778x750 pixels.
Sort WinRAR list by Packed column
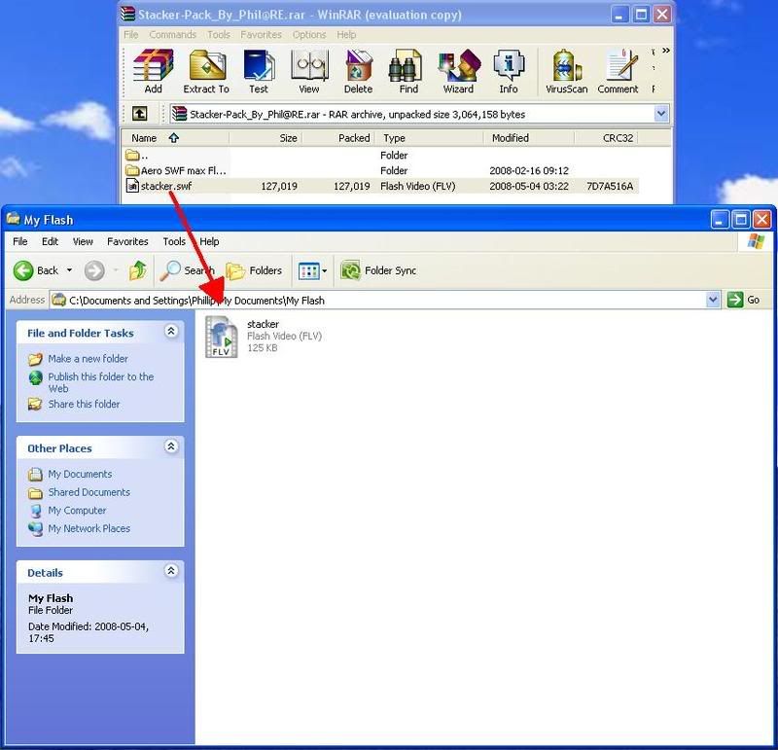click(338, 138)
